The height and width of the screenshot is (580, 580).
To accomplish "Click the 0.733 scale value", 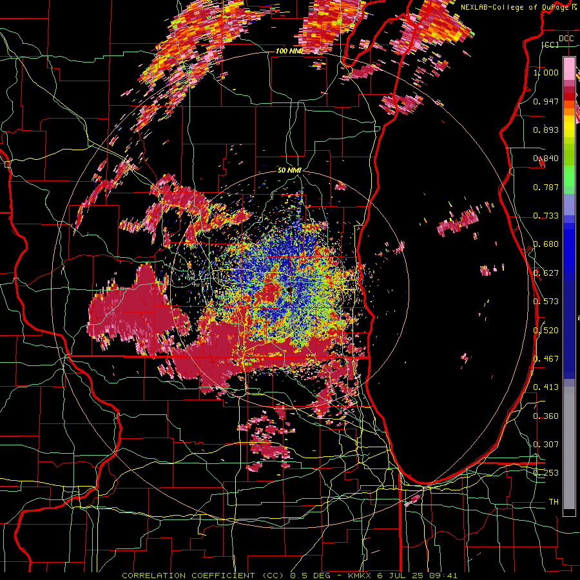I will (546, 216).
